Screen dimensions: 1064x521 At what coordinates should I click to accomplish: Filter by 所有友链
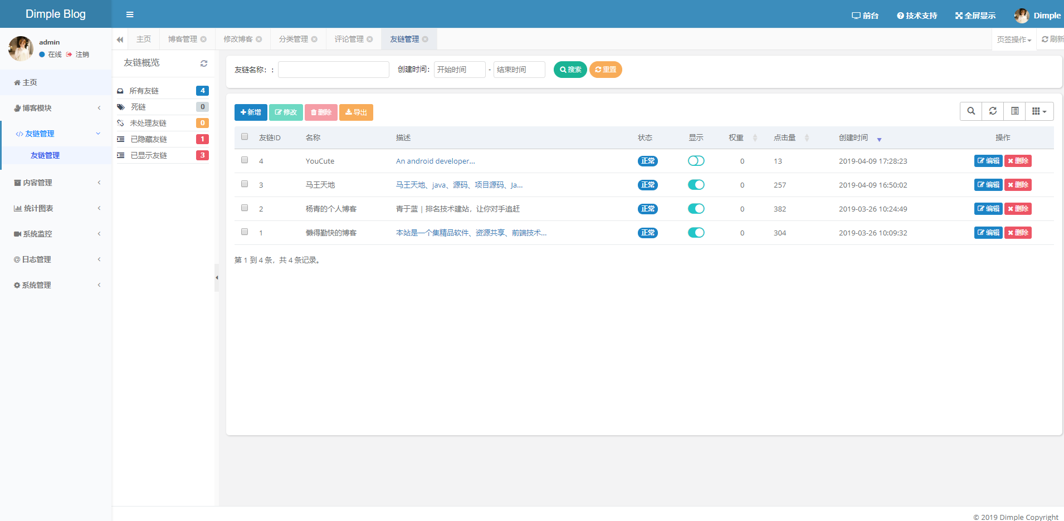click(x=163, y=91)
